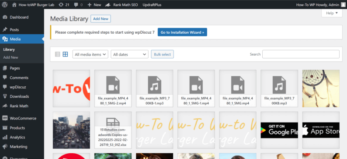Click the Bulk select button
The height and width of the screenshot is (159, 347).
pos(163,54)
